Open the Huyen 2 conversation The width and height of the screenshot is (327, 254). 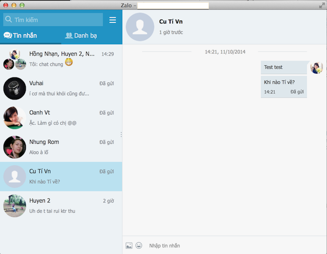click(x=61, y=206)
